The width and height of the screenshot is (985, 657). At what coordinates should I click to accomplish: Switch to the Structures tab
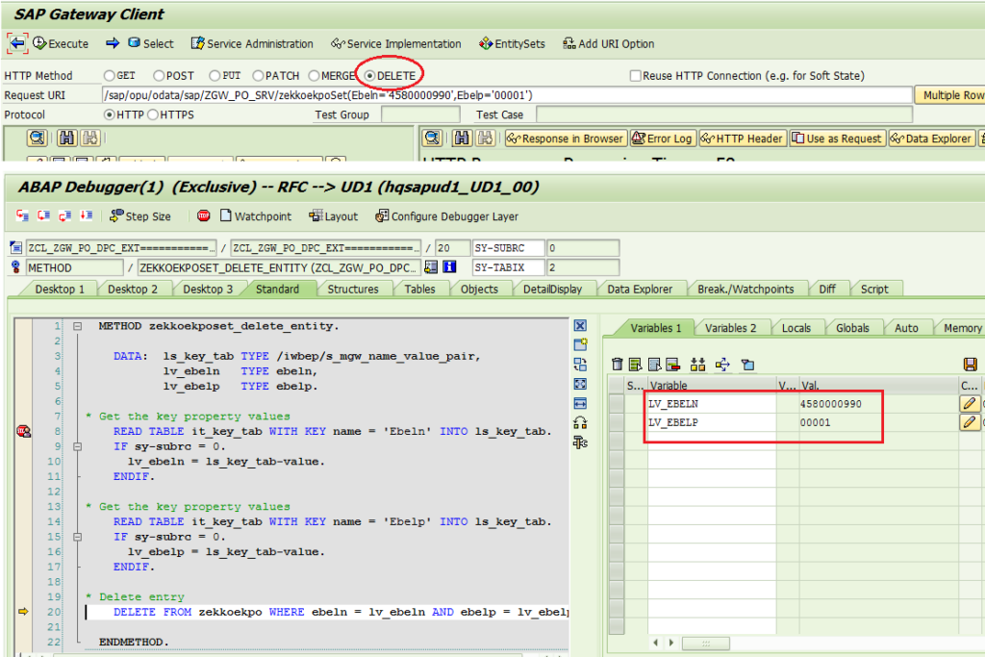click(352, 289)
